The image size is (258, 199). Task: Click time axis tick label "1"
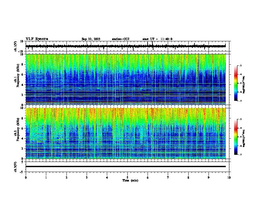[x=46, y=178]
